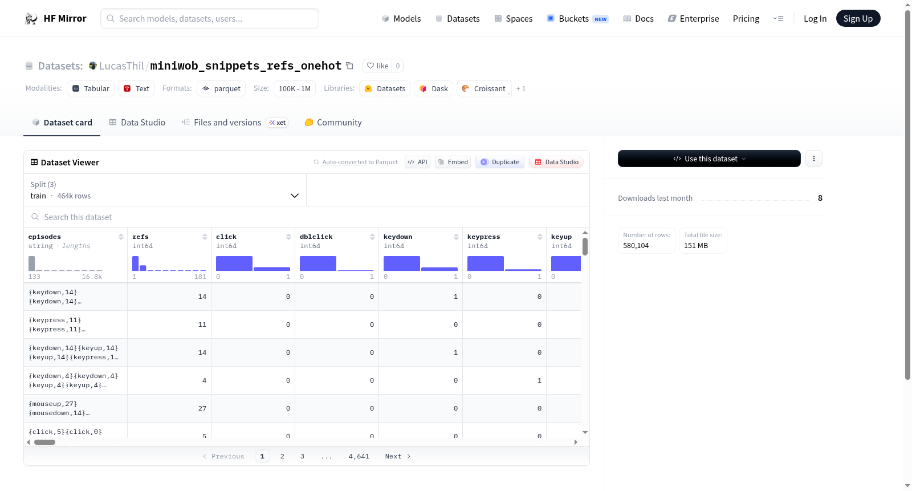Viewport: 912px width, 491px height.
Task: Open the Tabular modality tag
Action: click(x=91, y=88)
